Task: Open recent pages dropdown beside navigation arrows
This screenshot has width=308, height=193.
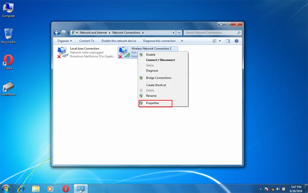Action: 68,33
